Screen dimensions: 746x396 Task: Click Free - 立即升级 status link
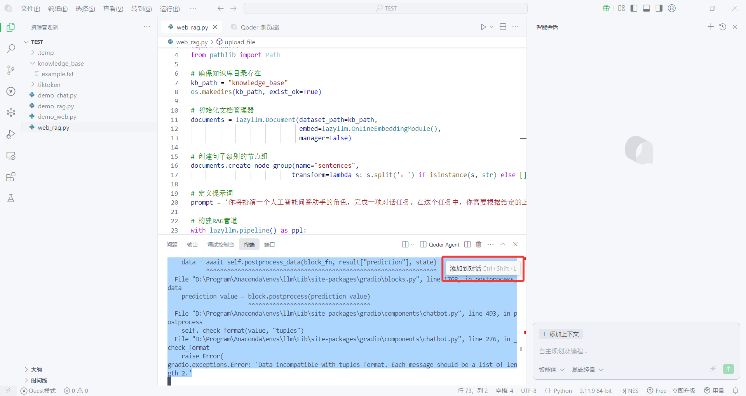coord(671,391)
